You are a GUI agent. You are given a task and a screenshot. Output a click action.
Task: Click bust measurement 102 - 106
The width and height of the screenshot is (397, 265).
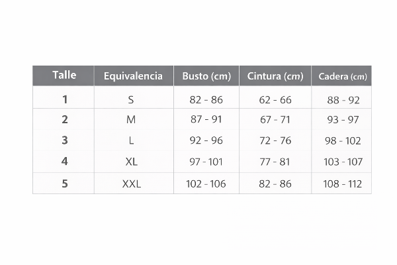206,184
